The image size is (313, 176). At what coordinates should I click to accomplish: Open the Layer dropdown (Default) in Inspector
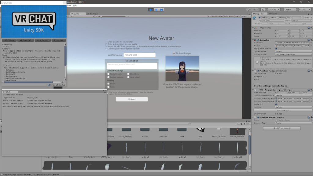click(x=301, y=20)
